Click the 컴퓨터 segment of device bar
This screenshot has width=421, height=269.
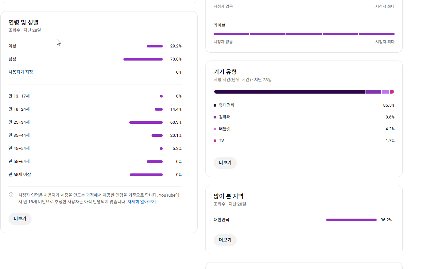[373, 92]
